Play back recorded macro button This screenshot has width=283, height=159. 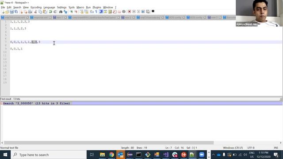tap(138, 12)
